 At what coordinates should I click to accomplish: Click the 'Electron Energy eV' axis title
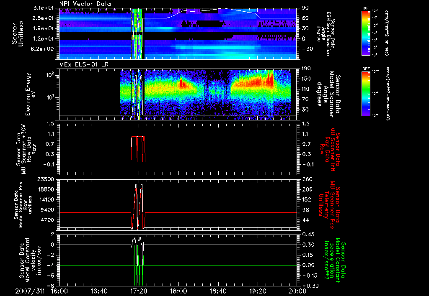[x=31, y=94]
